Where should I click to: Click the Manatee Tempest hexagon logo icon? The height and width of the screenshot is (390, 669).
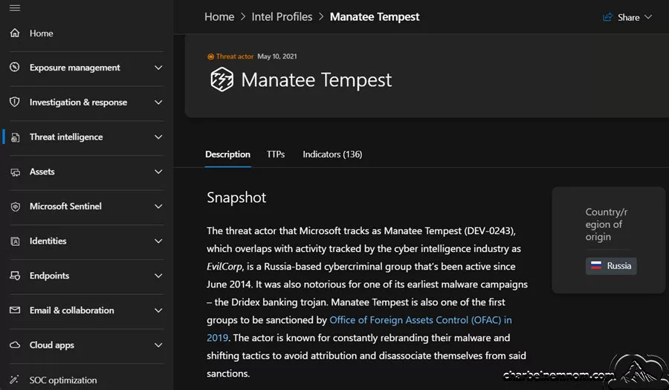tap(222, 79)
